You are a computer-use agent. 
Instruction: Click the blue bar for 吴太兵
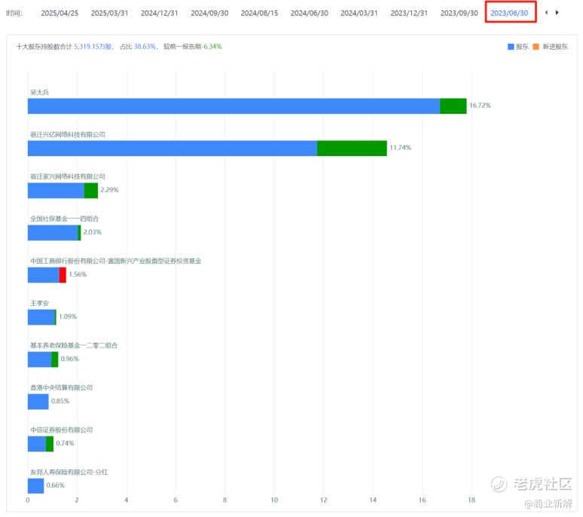tap(234, 106)
